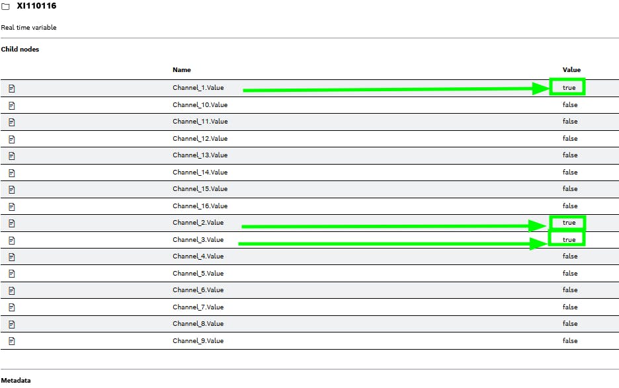Click the true value of Channel_1

(569, 87)
